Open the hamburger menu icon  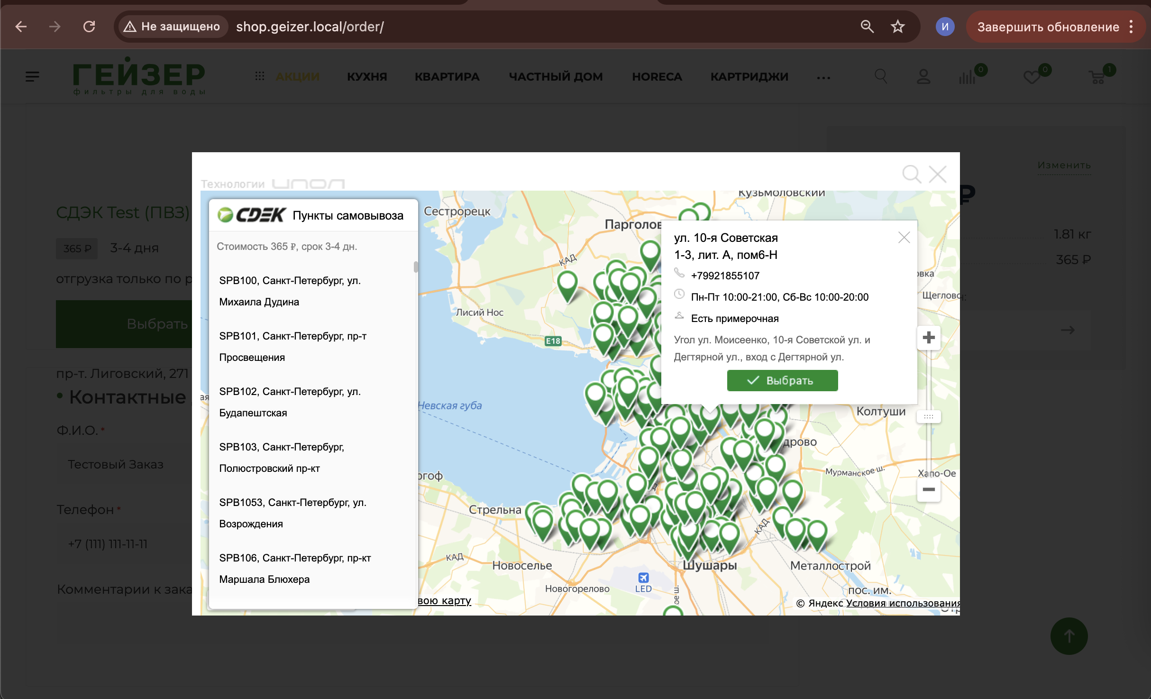[32, 76]
